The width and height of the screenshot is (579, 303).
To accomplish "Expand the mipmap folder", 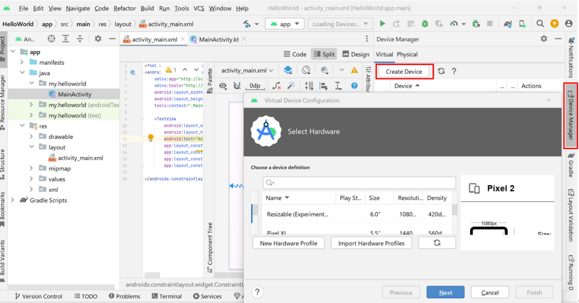I will pos(31,168).
